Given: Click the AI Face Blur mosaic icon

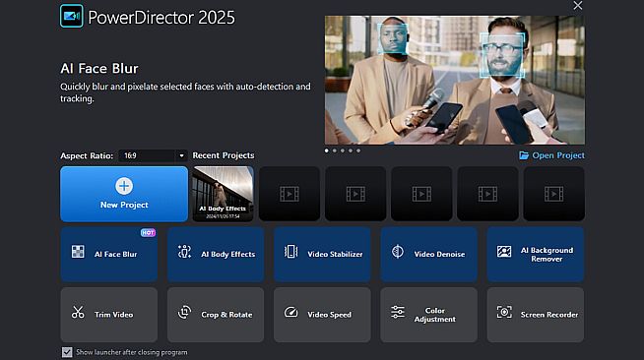Looking at the screenshot, I should 78,252.
